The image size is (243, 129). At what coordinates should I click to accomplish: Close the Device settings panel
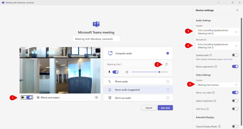point(237,10)
